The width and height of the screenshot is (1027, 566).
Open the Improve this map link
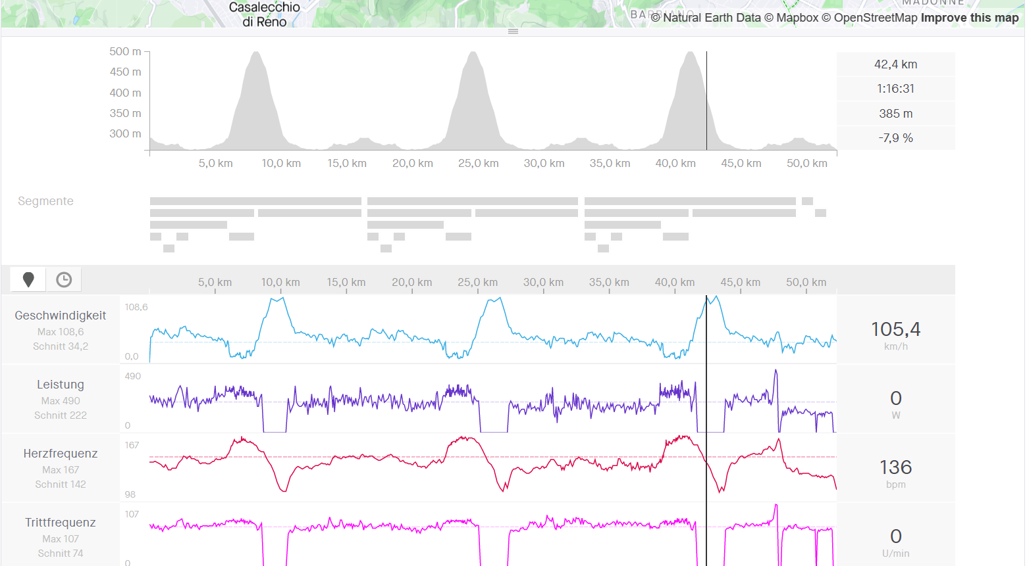(969, 18)
